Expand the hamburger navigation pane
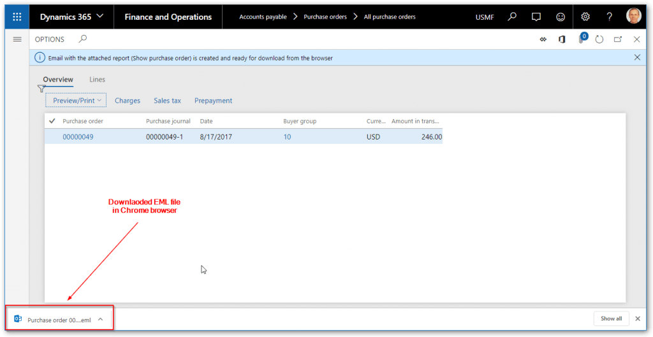 pyautogui.click(x=17, y=39)
